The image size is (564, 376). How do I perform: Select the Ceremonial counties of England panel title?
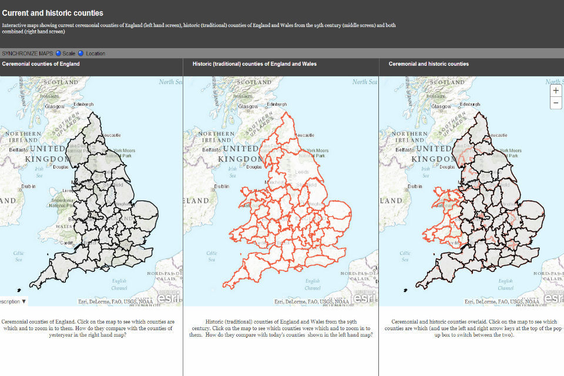41,63
